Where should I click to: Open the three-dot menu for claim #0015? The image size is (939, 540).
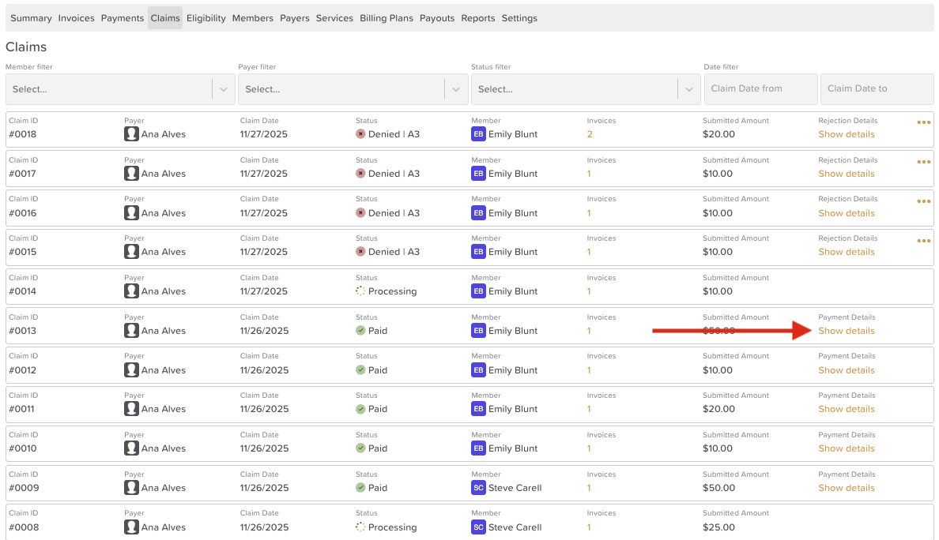click(923, 242)
